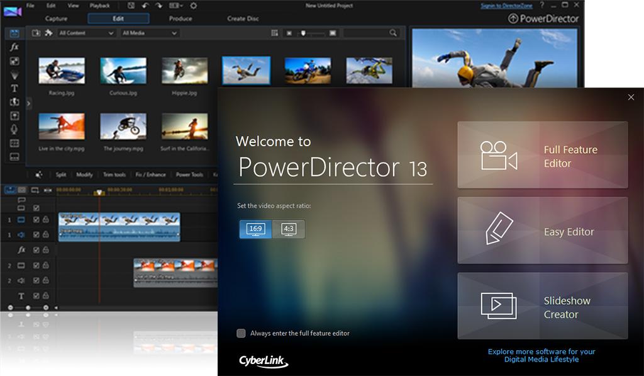Open the Title Room (T) in sidebar
Image resolution: width=644 pixels, height=376 pixels.
coord(14,88)
